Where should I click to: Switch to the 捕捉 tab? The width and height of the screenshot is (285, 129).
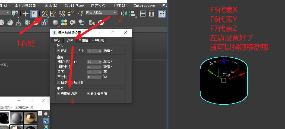coord(57,40)
